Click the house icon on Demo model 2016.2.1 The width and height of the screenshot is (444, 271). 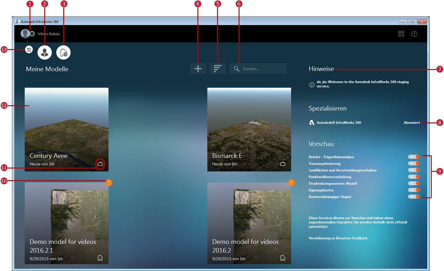[x=100, y=258]
